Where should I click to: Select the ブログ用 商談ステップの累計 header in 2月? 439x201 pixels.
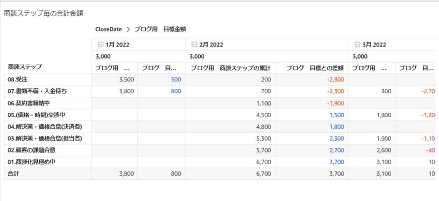230,68
